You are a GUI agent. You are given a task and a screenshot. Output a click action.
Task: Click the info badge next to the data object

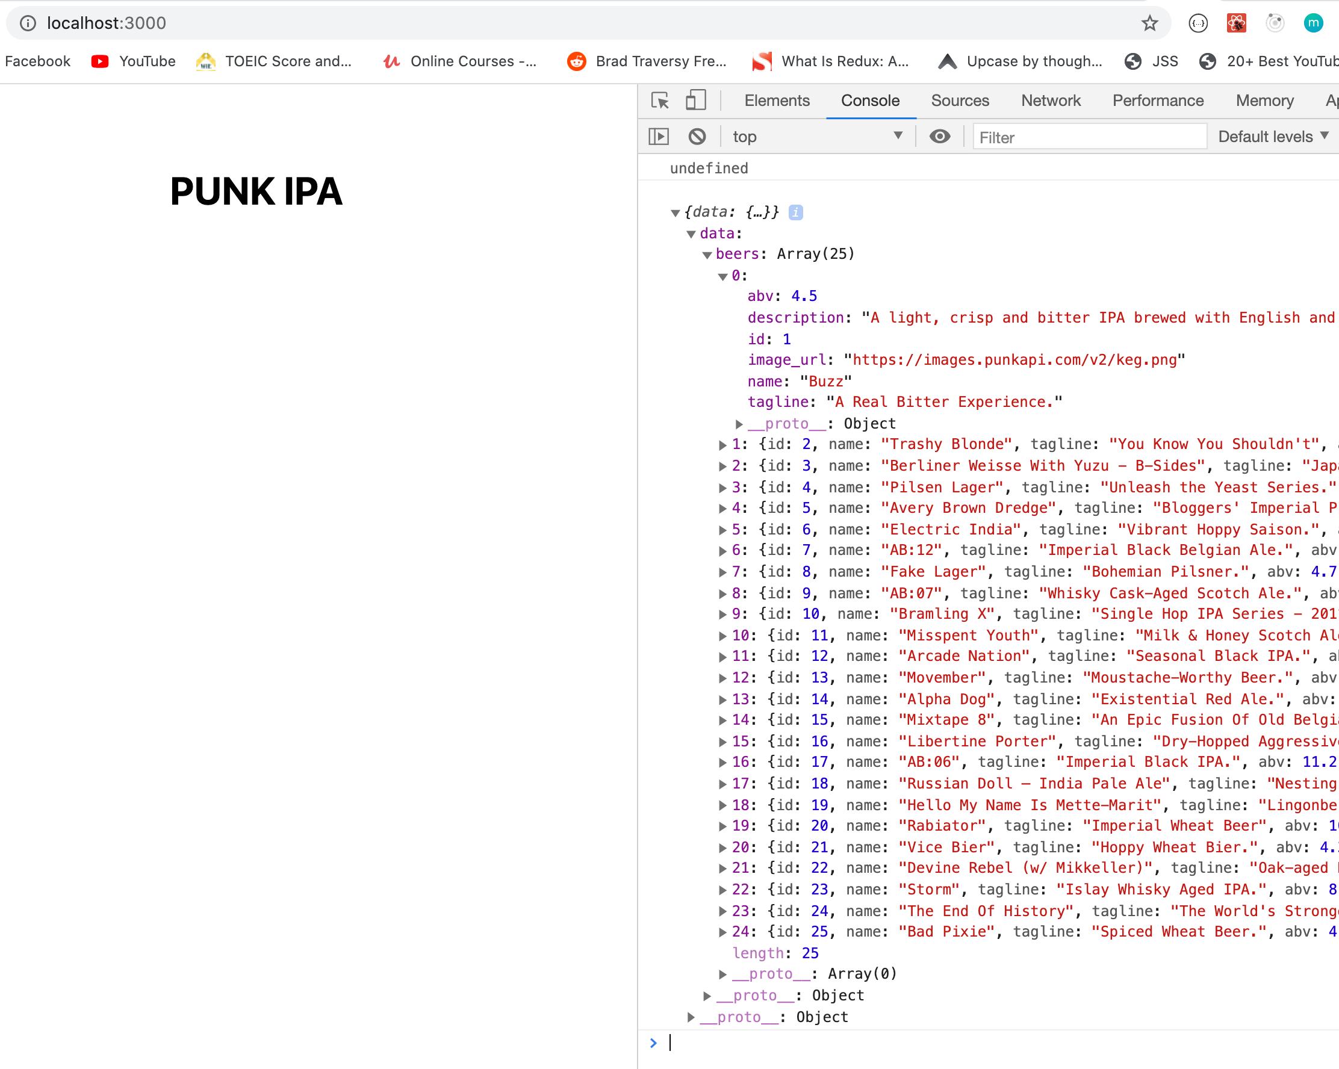(795, 212)
